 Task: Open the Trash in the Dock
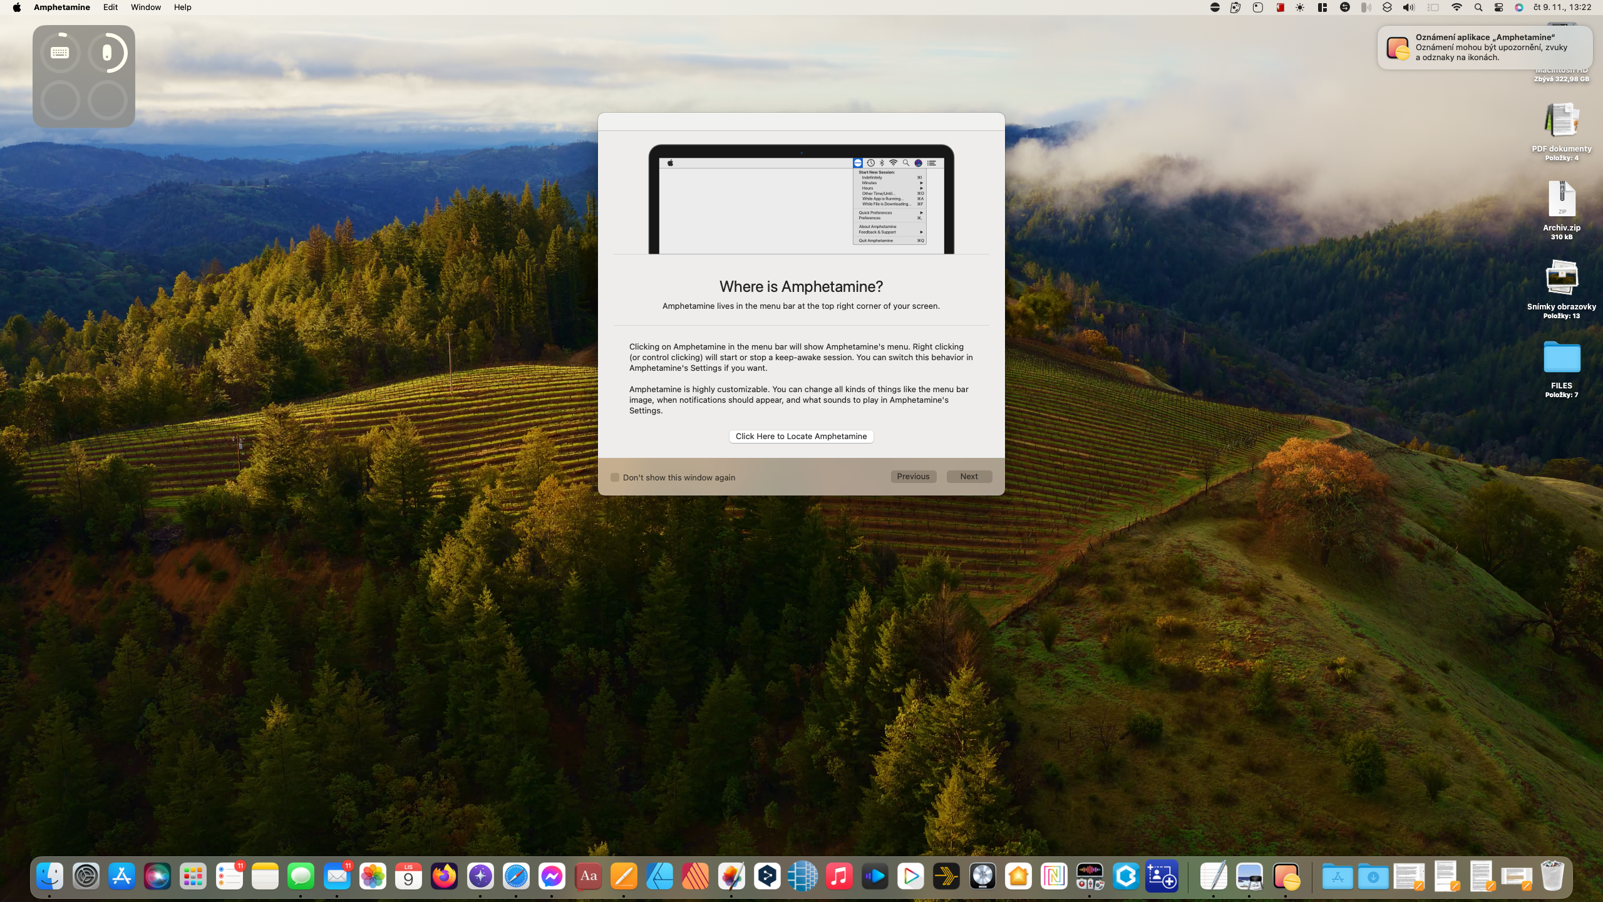pos(1552,876)
